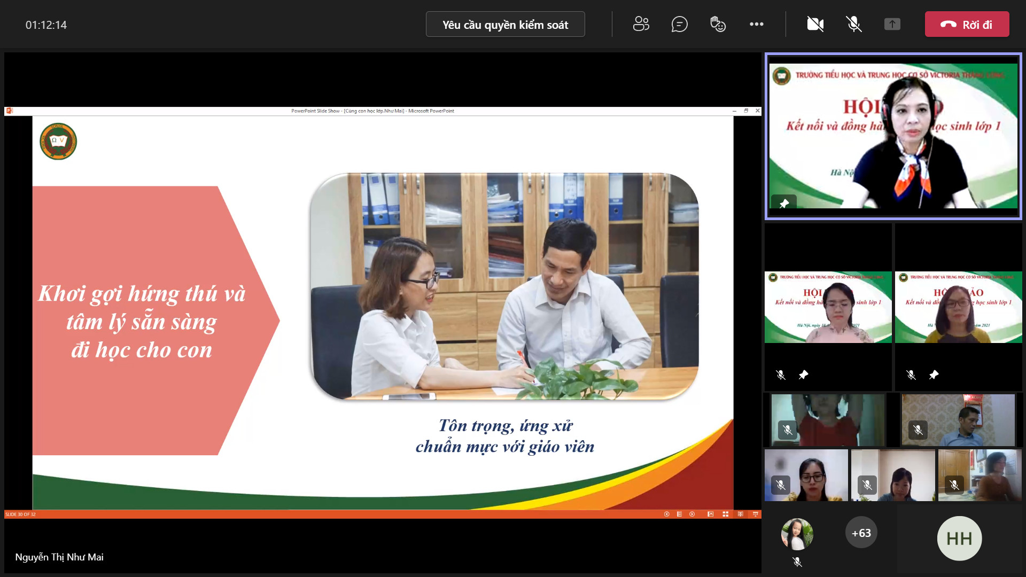Open raise hand reactions icon
Viewport: 1026px width, 577px height.
click(x=718, y=24)
